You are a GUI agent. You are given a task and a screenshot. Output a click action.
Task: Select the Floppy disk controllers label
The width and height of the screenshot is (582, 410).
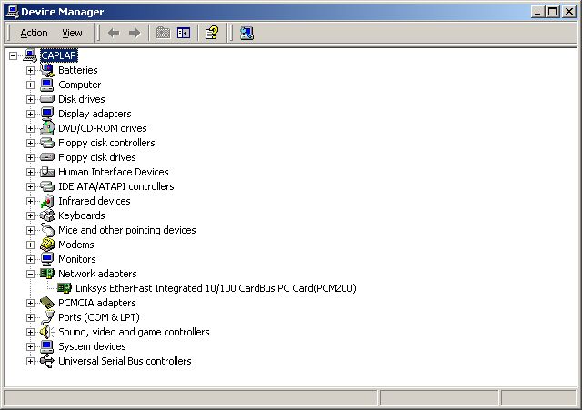point(106,143)
